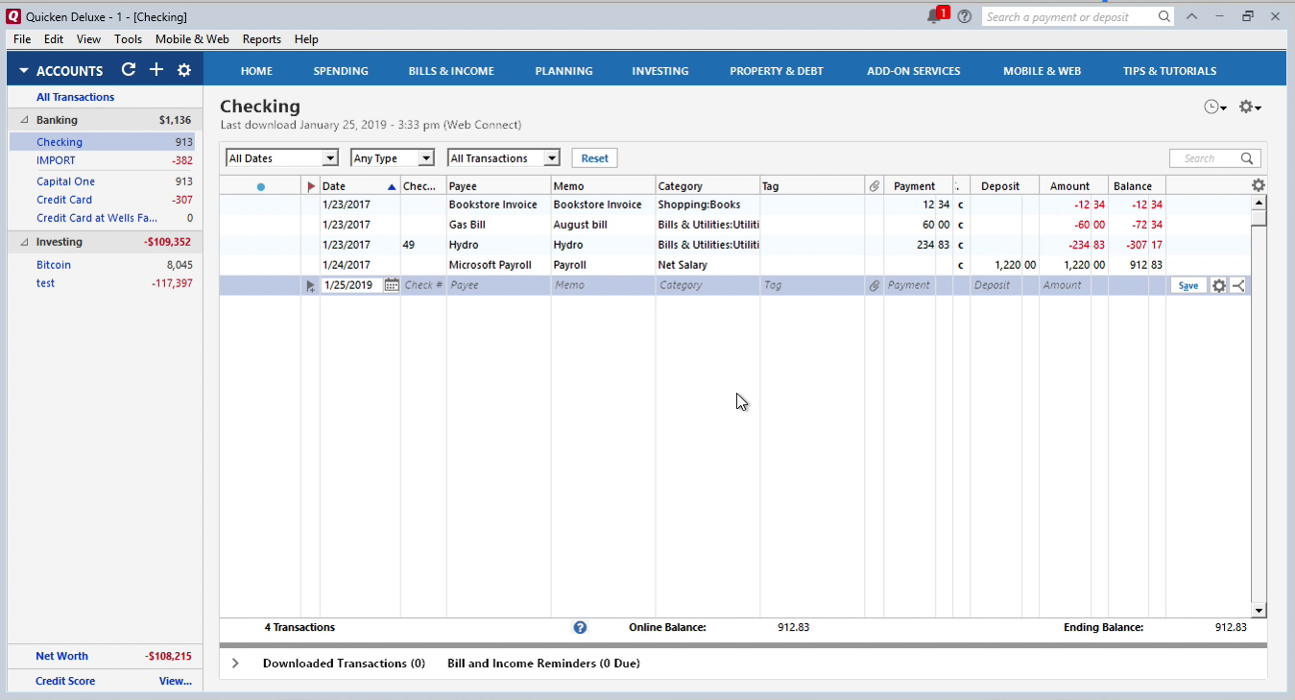Open the Online Balance help icon
Image resolution: width=1295 pixels, height=700 pixels.
pyautogui.click(x=580, y=627)
